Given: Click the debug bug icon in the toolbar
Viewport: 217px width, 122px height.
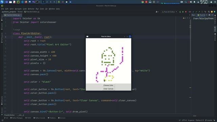Looking at the screenshot, I should (x=183, y=12).
